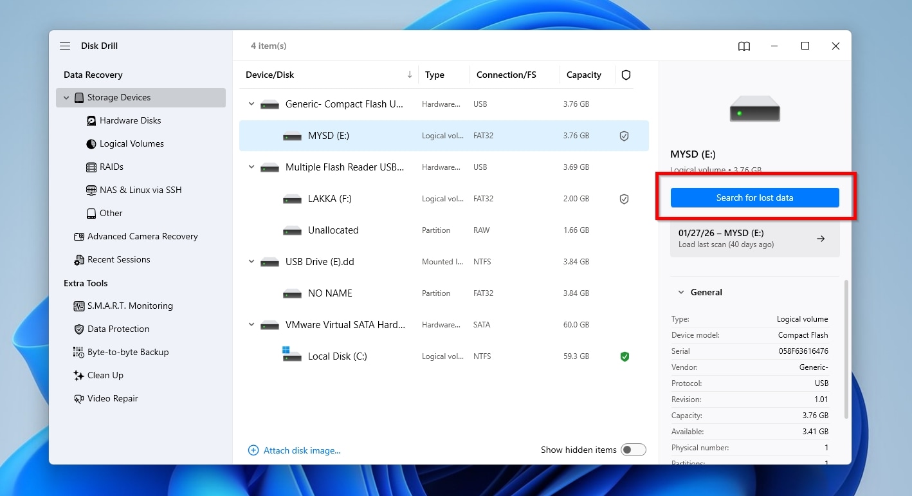
Task: Click the Storage Devices drive icon
Action: tap(79, 98)
